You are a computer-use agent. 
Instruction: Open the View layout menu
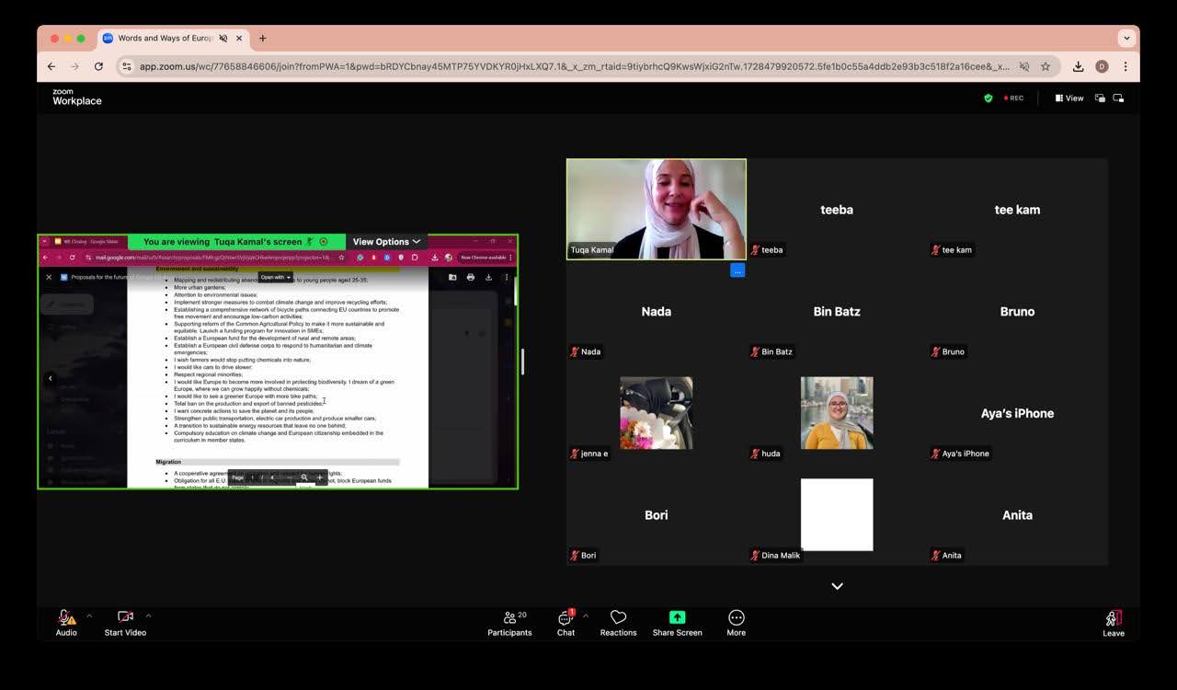coord(1069,98)
